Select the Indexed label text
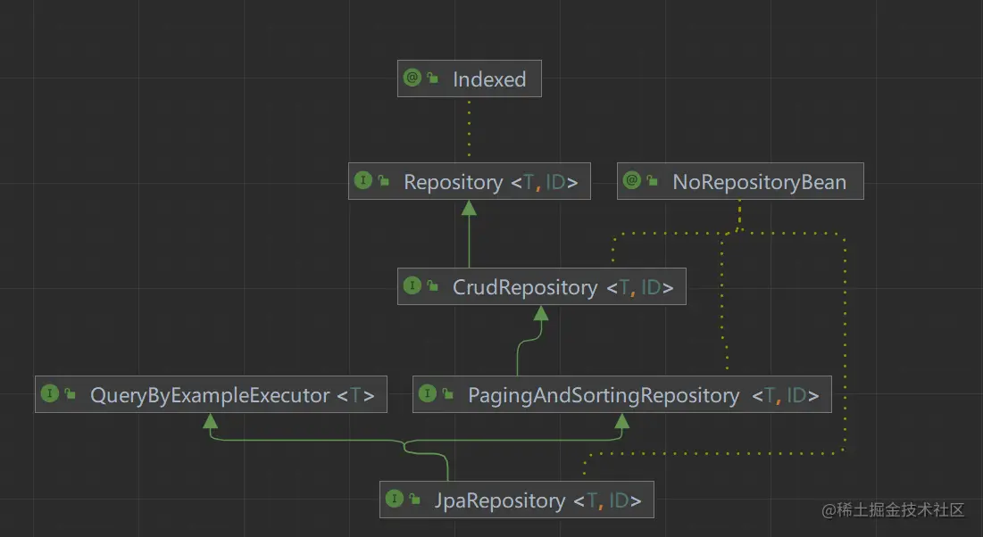The height and width of the screenshot is (537, 983). coord(489,79)
